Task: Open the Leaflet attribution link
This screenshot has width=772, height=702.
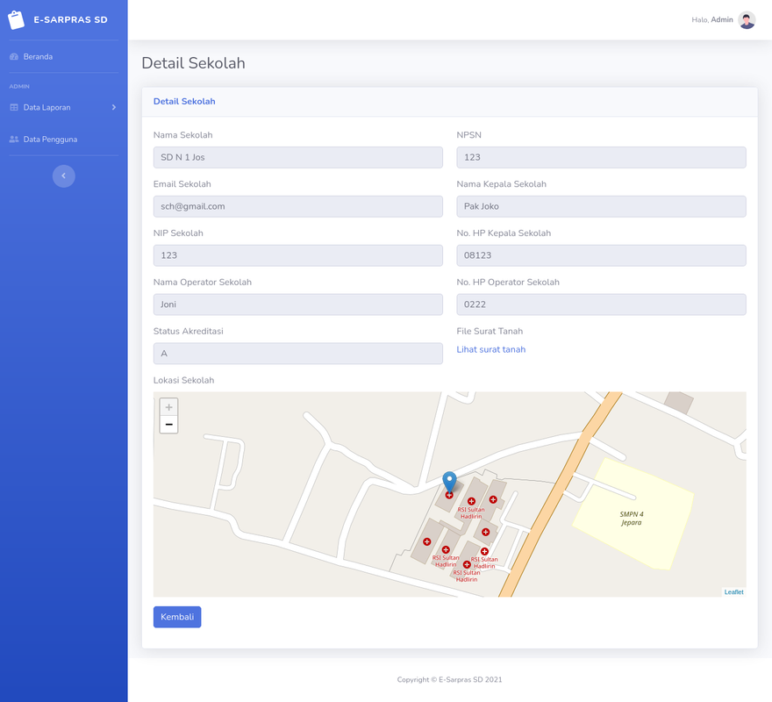Action: point(733,592)
